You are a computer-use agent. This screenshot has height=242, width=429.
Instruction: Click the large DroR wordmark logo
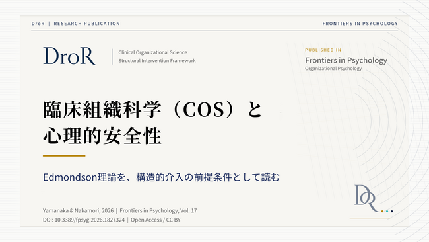70,56
